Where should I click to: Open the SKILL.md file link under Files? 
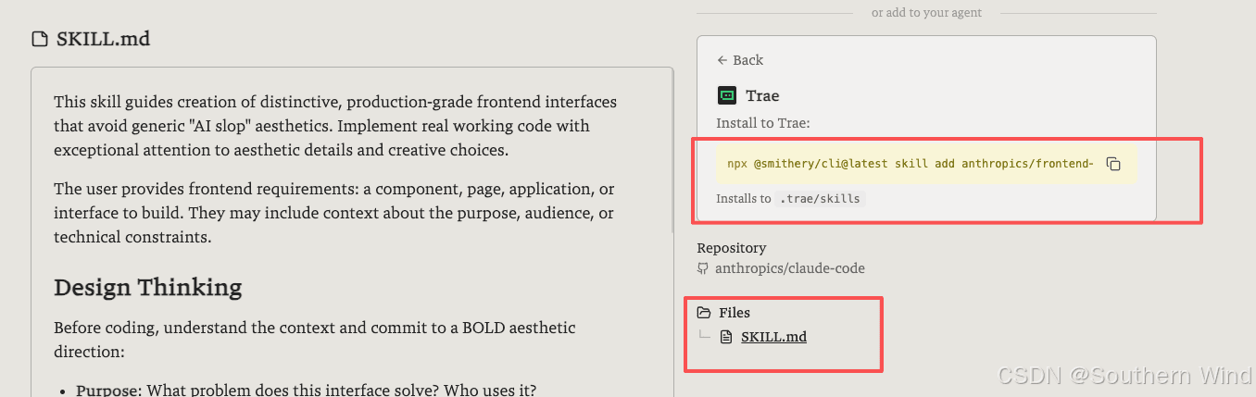(773, 337)
